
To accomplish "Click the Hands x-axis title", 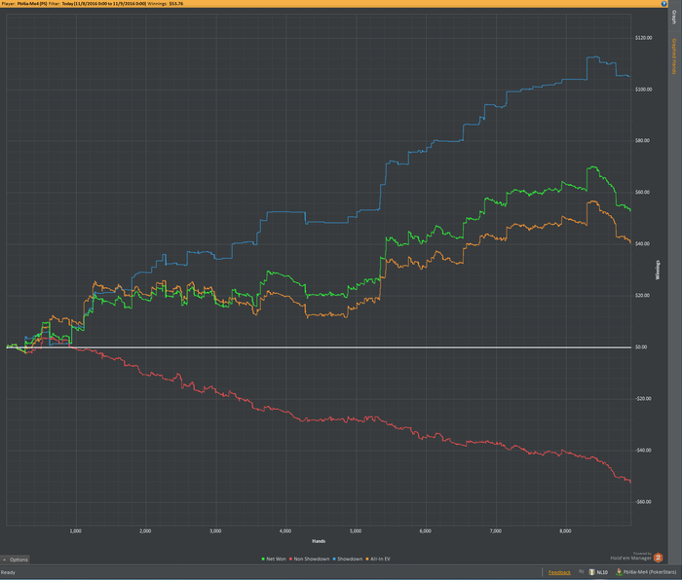I will 319,541.
